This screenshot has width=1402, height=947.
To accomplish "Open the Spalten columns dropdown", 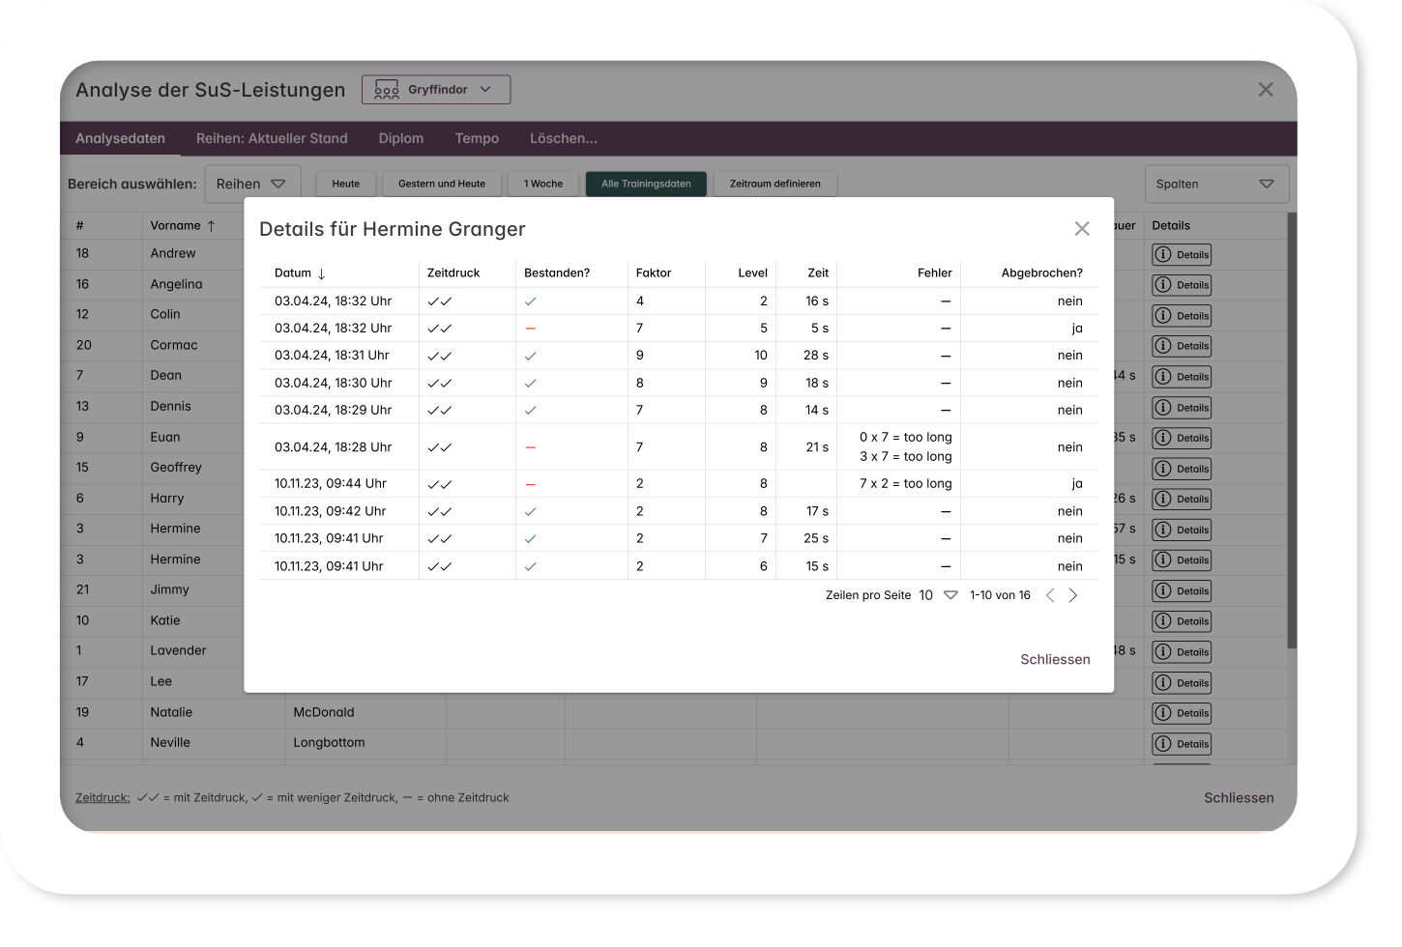I will tap(1215, 184).
